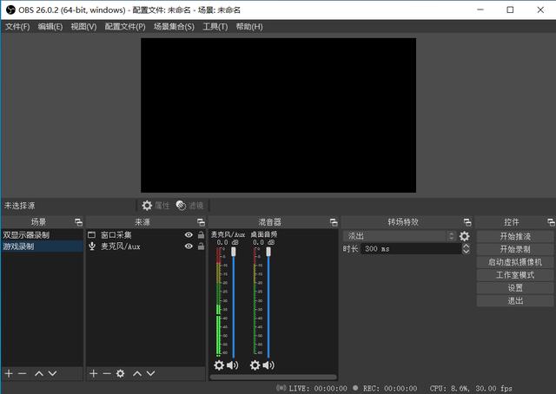Click the 退出 exit button
The height and width of the screenshot is (394, 556).
coord(515,301)
